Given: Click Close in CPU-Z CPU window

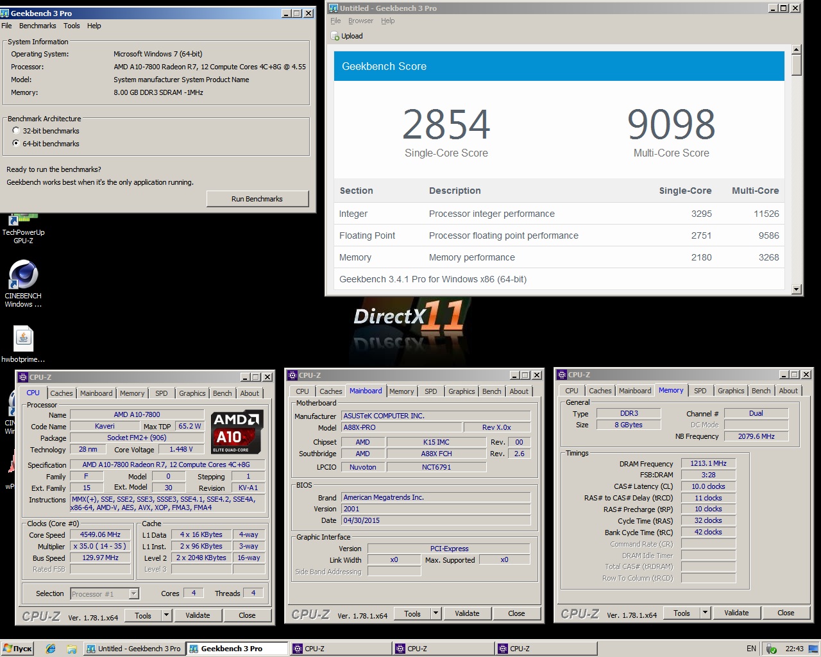Looking at the screenshot, I should (x=247, y=615).
